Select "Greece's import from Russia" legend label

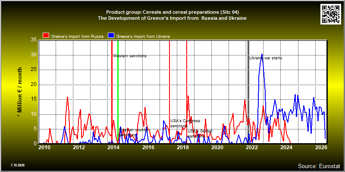click(78, 37)
